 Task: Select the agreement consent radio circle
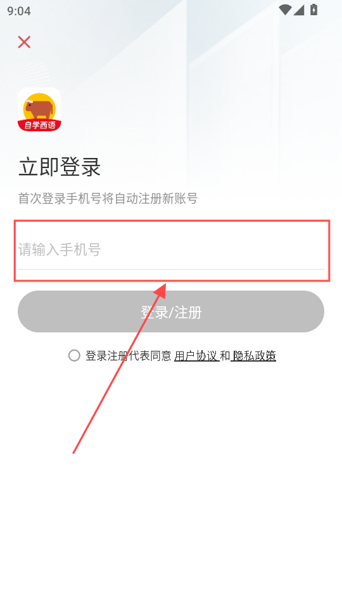point(74,355)
